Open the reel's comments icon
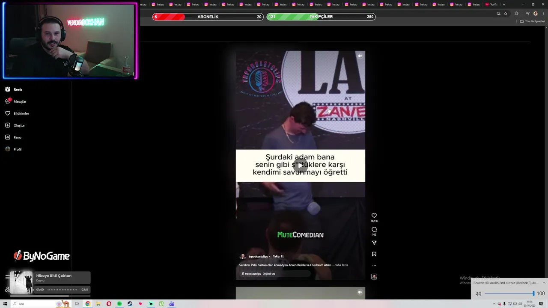The image size is (548, 308). pos(374,229)
